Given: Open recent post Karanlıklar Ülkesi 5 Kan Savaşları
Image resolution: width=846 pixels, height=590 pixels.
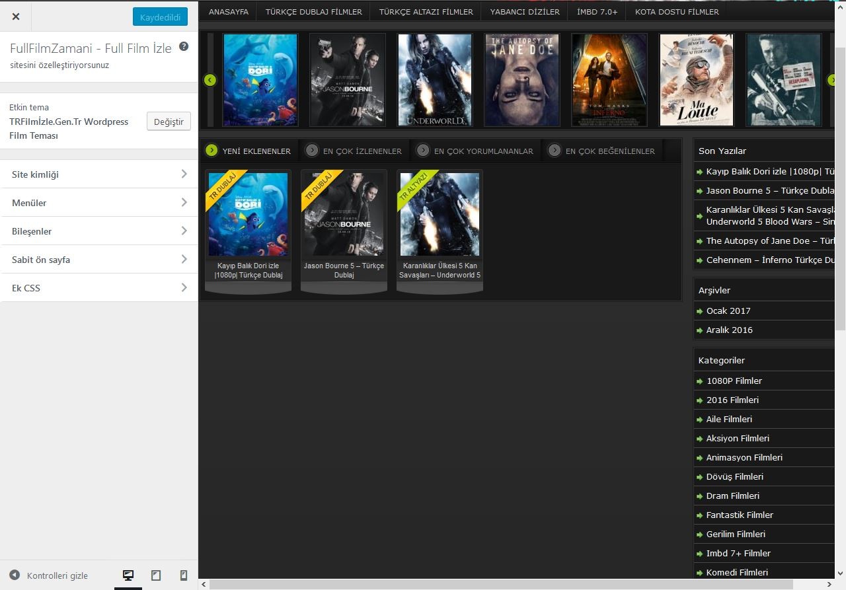Looking at the screenshot, I should (770, 215).
